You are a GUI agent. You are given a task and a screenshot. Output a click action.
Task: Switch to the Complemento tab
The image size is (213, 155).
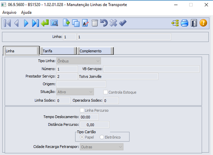click(x=95, y=51)
